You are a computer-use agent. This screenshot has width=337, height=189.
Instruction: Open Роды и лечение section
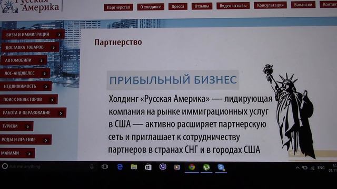(26, 140)
